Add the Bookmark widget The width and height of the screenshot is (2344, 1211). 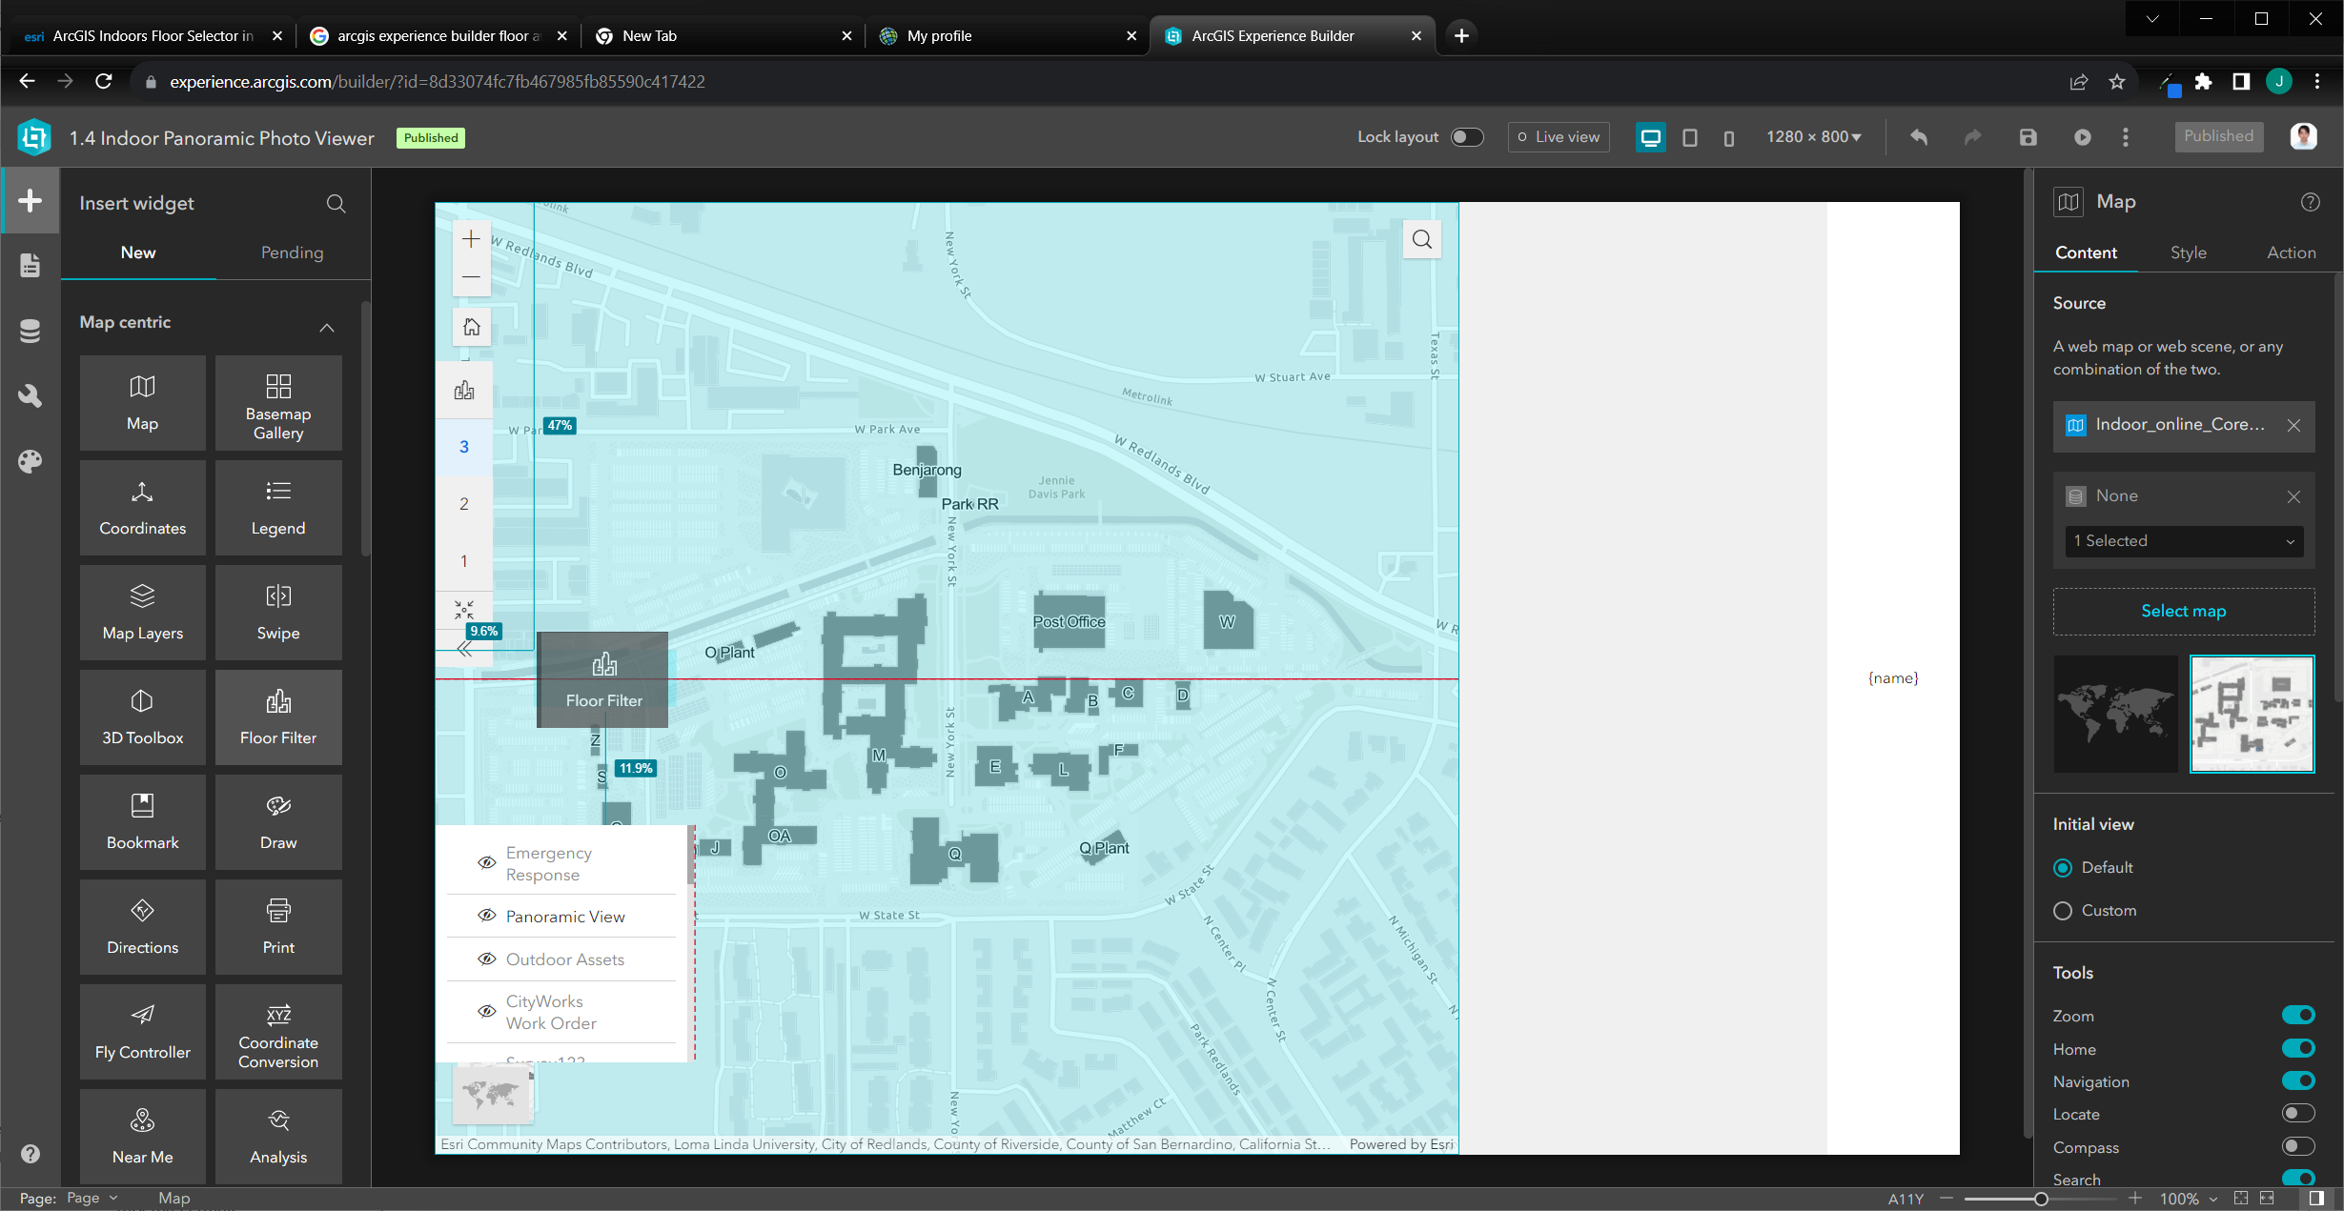click(142, 820)
